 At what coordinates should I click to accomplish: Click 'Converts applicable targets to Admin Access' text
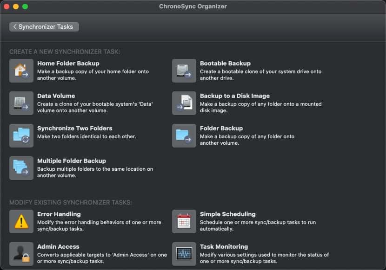point(102,258)
